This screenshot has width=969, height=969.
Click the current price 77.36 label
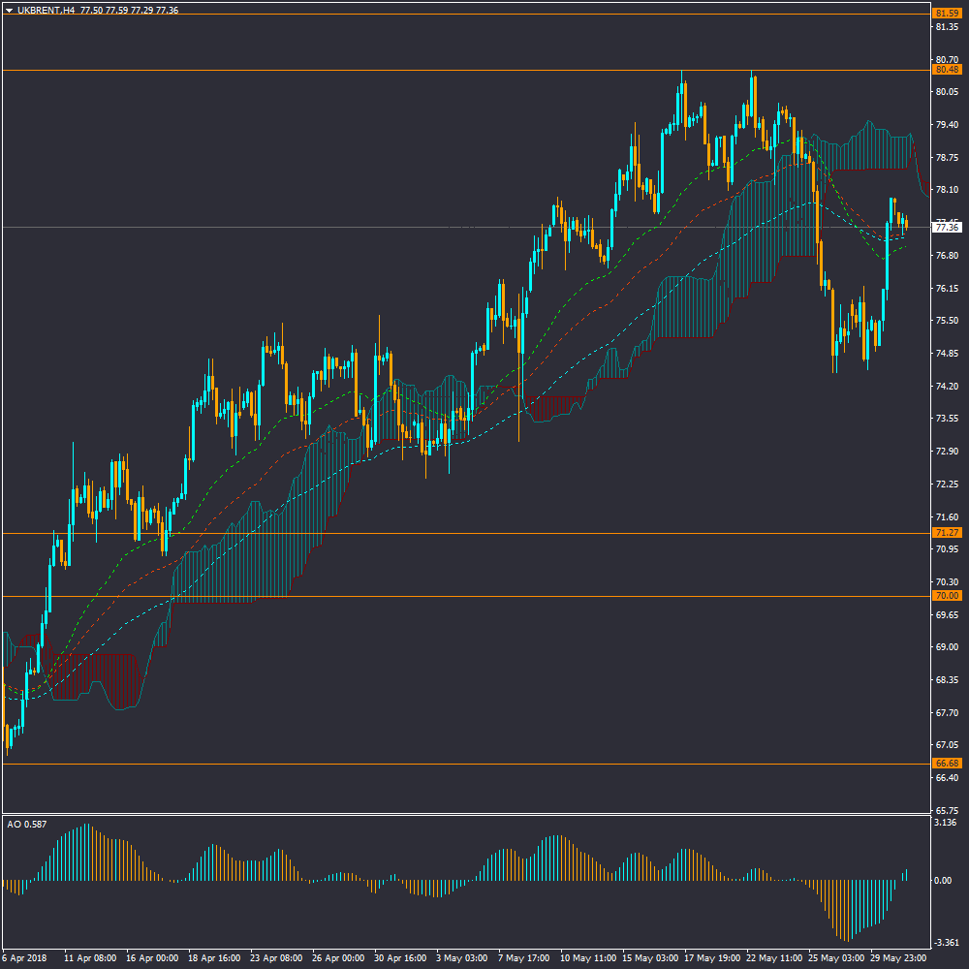coord(946,227)
